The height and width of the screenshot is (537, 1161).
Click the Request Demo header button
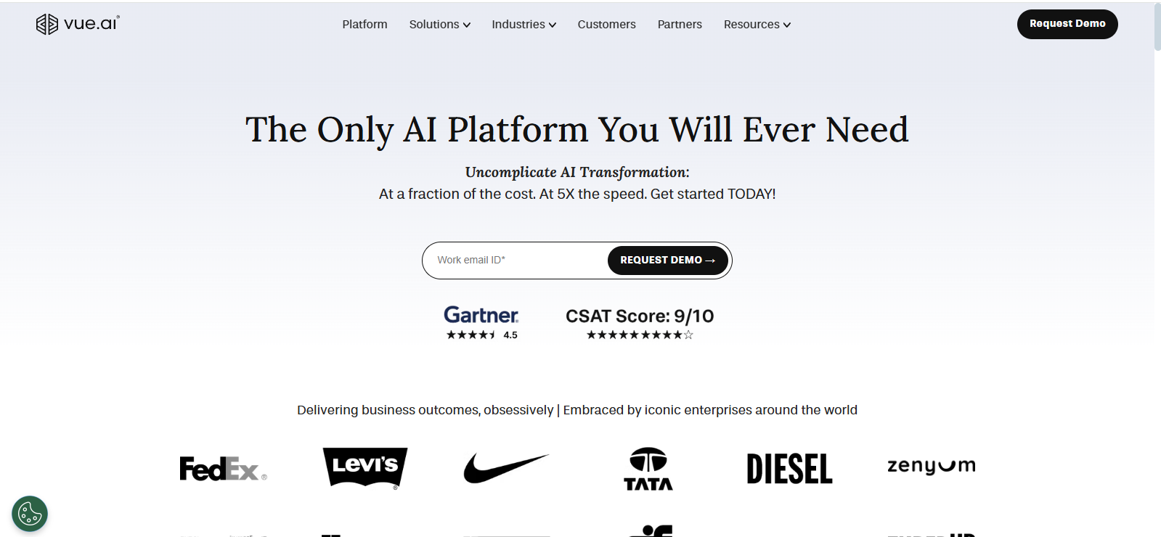click(x=1067, y=24)
